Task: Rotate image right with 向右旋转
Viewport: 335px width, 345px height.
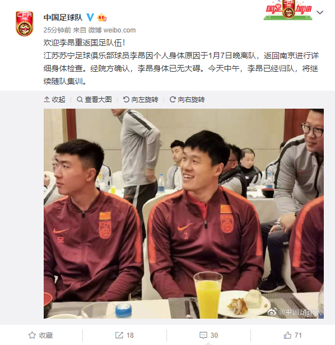Action: pos(187,100)
